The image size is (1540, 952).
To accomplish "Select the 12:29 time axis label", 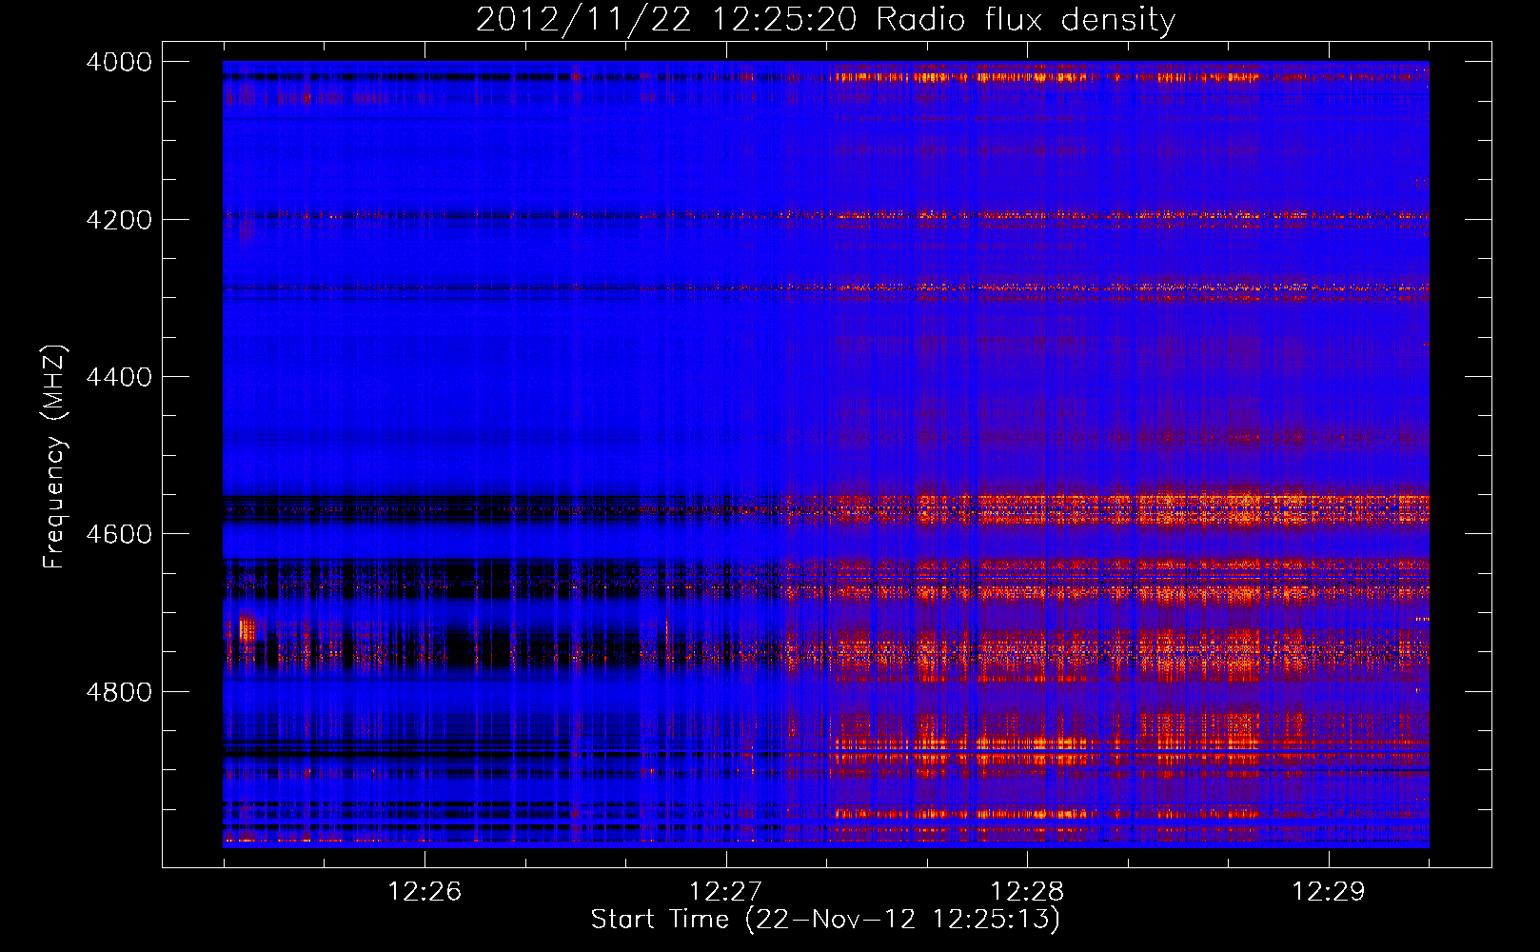I will click(1328, 891).
